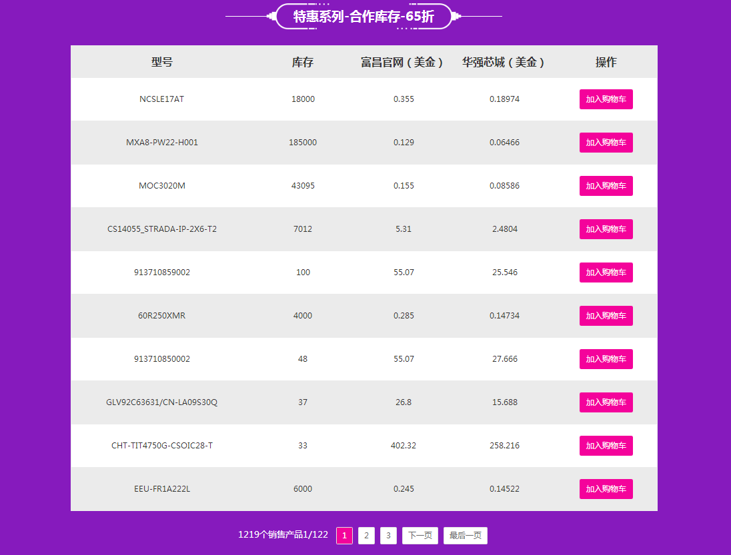Screen dimensions: 731x555
Task: Select the MOC3020M model name
Action: click(162, 186)
